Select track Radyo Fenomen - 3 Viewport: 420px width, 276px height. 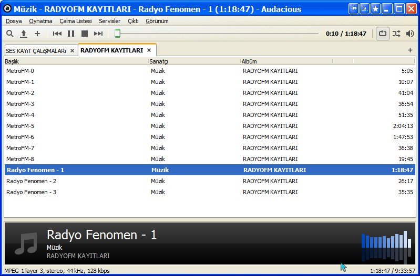pyautogui.click(x=210, y=192)
